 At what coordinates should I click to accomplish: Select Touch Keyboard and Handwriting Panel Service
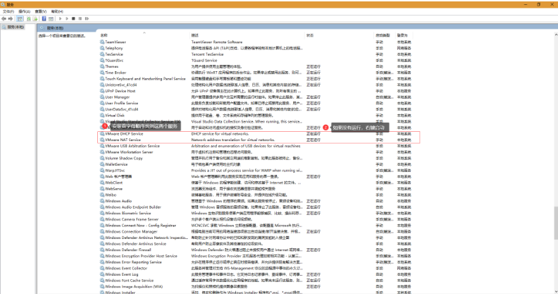pyautogui.click(x=145, y=79)
